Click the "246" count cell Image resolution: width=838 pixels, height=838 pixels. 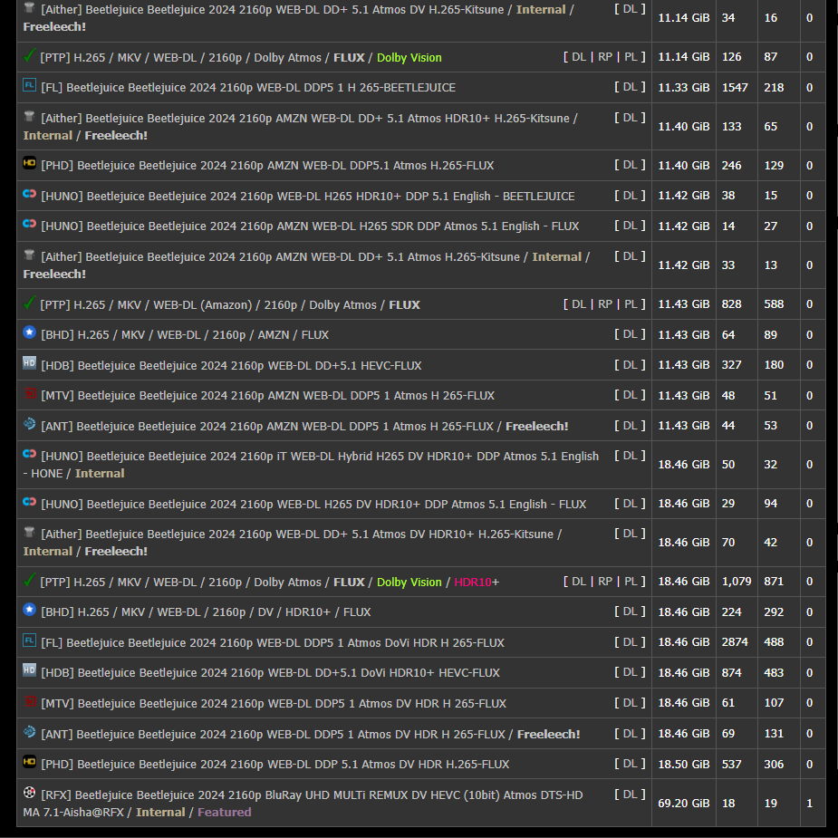tap(737, 166)
